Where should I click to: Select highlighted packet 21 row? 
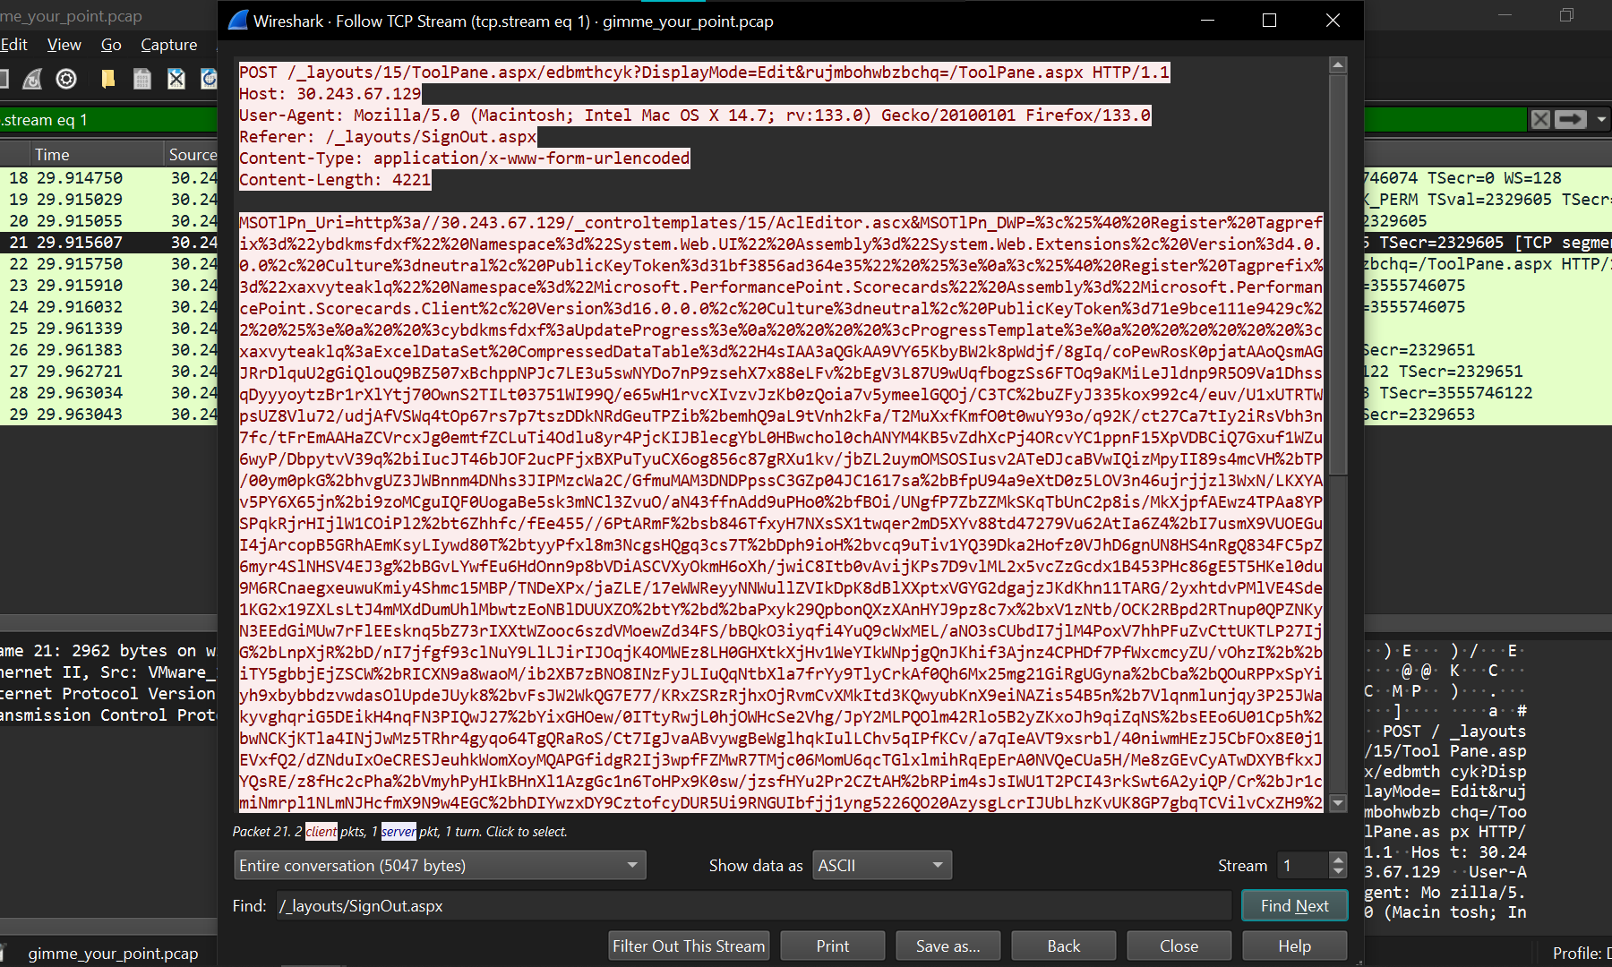(108, 243)
